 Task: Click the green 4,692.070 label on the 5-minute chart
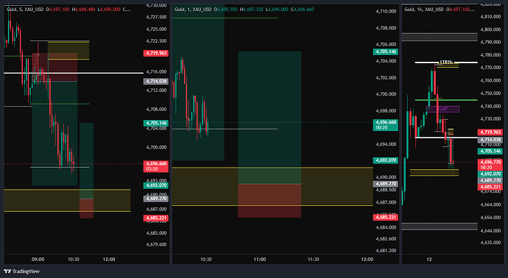coord(156,185)
